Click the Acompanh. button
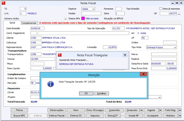This screenshot has height=121, width=184. coord(153,116)
